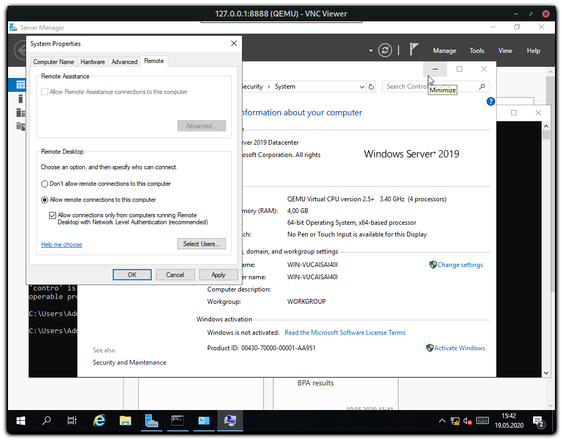Expand the address bar path dropdown
The width and height of the screenshot is (563, 441).
(362, 86)
